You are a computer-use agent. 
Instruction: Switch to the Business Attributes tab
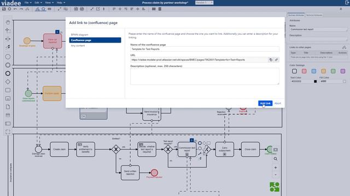pyautogui.click(x=296, y=15)
